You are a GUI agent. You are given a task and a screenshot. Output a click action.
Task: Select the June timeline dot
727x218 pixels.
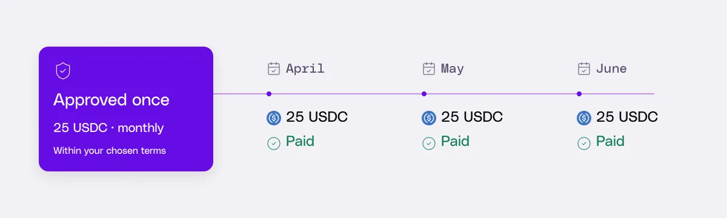(579, 94)
